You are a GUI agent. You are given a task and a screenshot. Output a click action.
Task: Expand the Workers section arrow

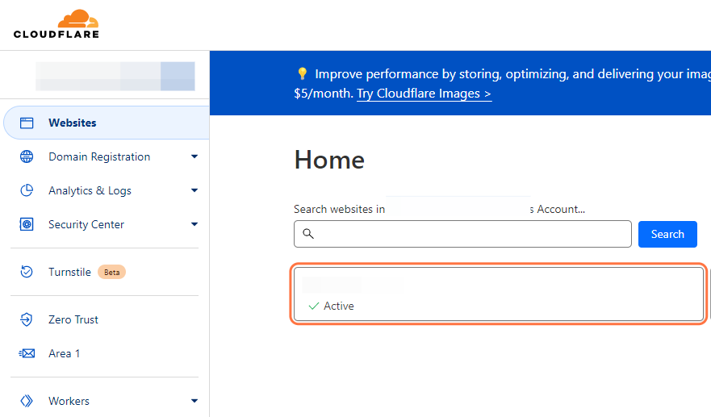click(x=194, y=401)
